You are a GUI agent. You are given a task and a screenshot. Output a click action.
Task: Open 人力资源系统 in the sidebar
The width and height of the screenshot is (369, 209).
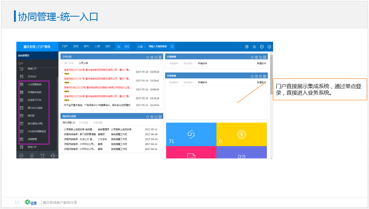(34, 85)
